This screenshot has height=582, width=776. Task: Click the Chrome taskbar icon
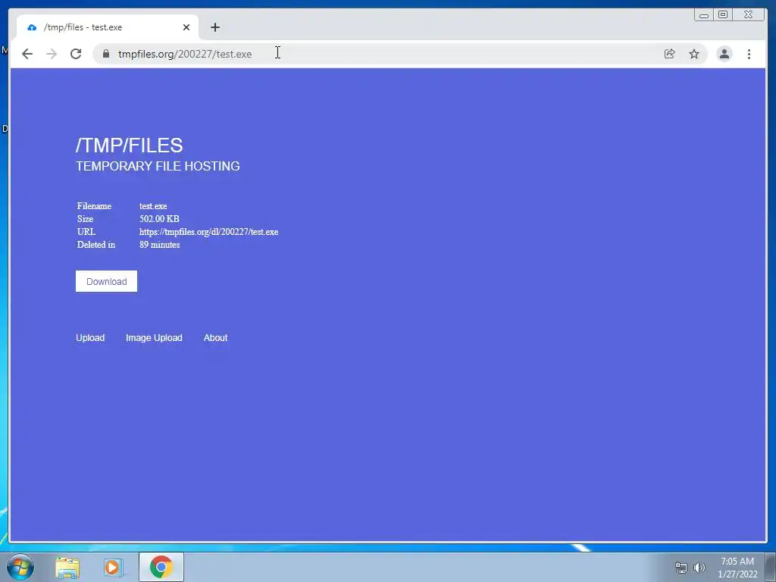[161, 567]
